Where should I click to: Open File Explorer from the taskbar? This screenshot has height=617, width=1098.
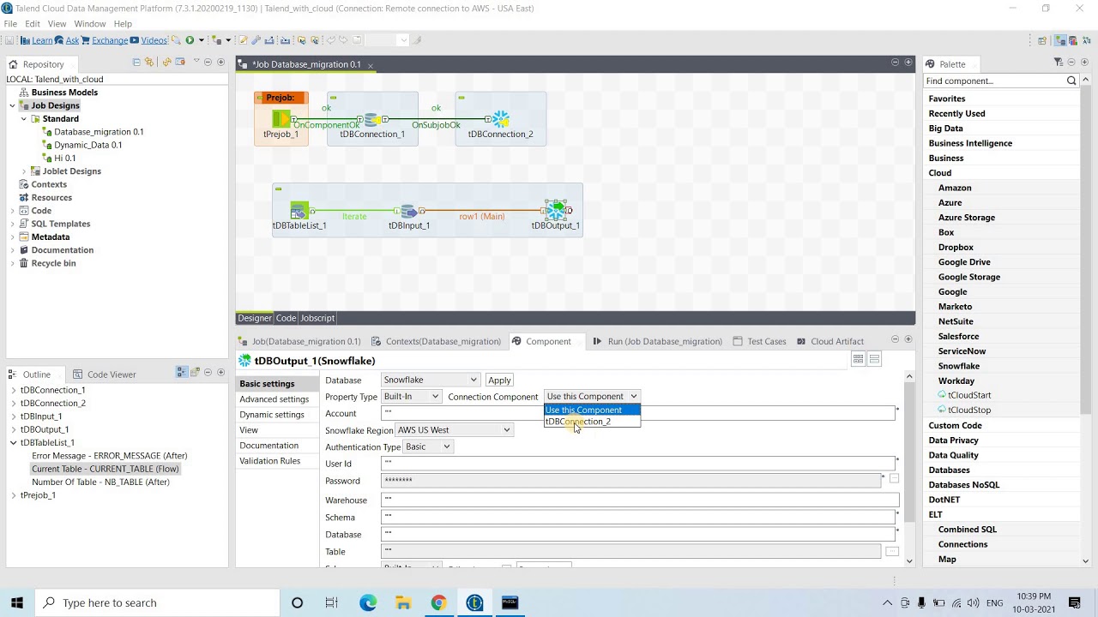coord(403,602)
